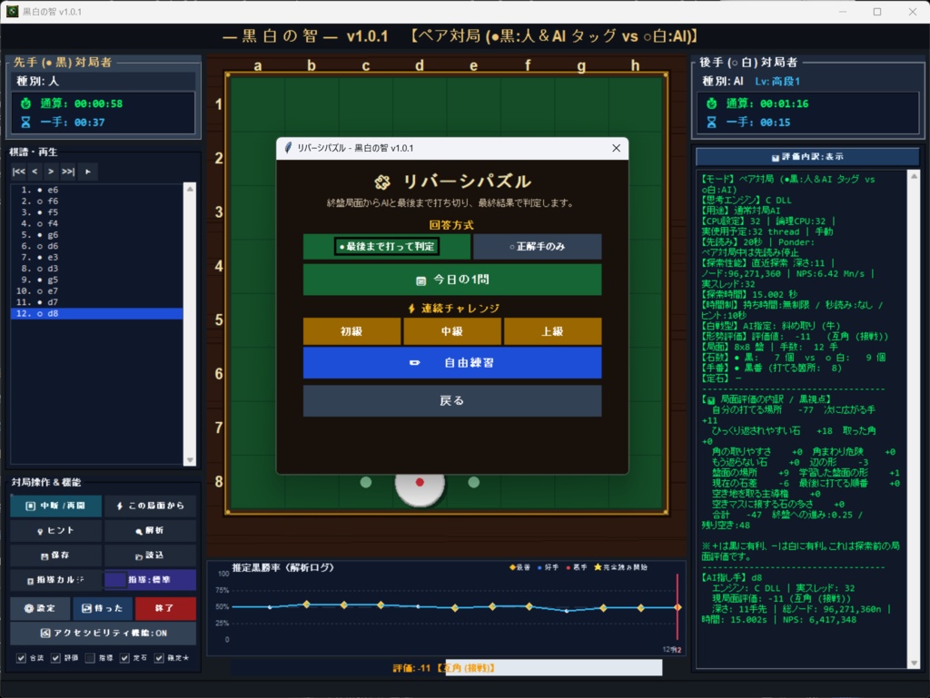Screen dimensions: 930x698
Task: Click the 評価:-11 evaluation bar
Action: (x=446, y=668)
